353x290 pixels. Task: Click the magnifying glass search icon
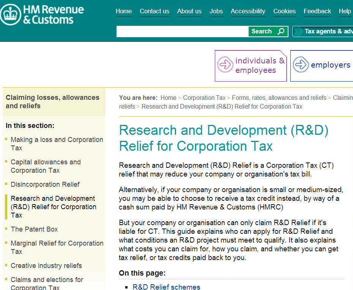pyautogui.click(x=281, y=31)
